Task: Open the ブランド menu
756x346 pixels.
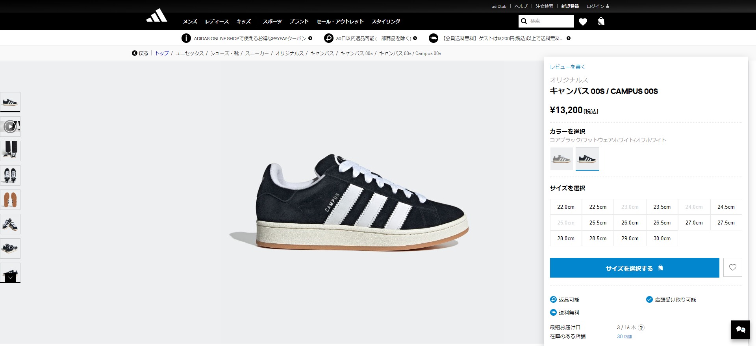Action: (x=299, y=22)
